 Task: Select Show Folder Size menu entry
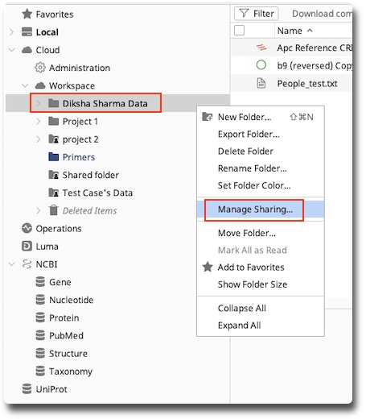point(261,284)
